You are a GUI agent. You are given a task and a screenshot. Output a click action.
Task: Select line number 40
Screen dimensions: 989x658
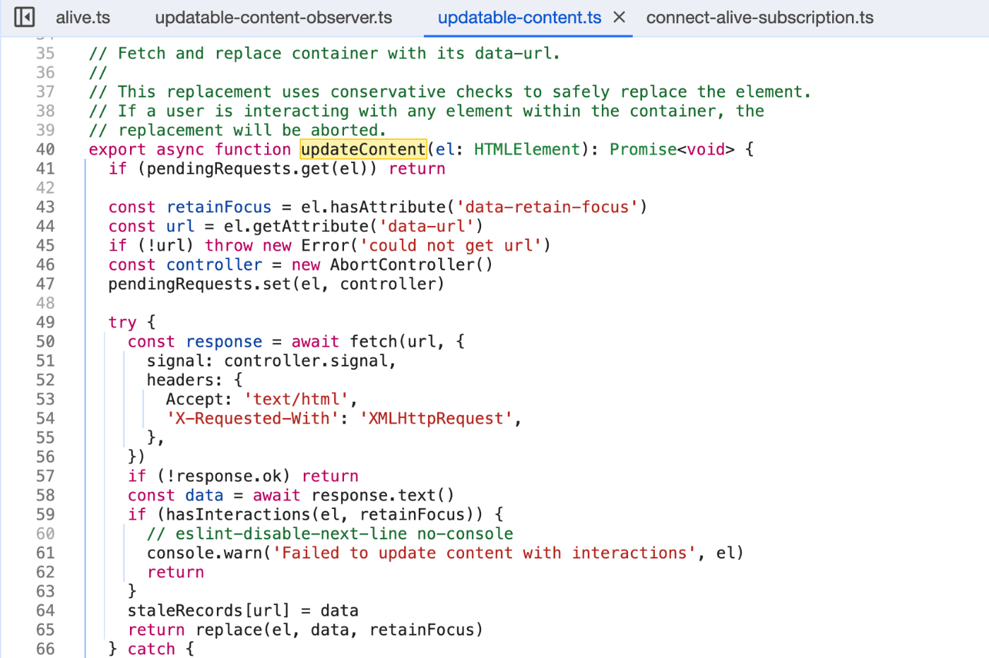pos(45,149)
